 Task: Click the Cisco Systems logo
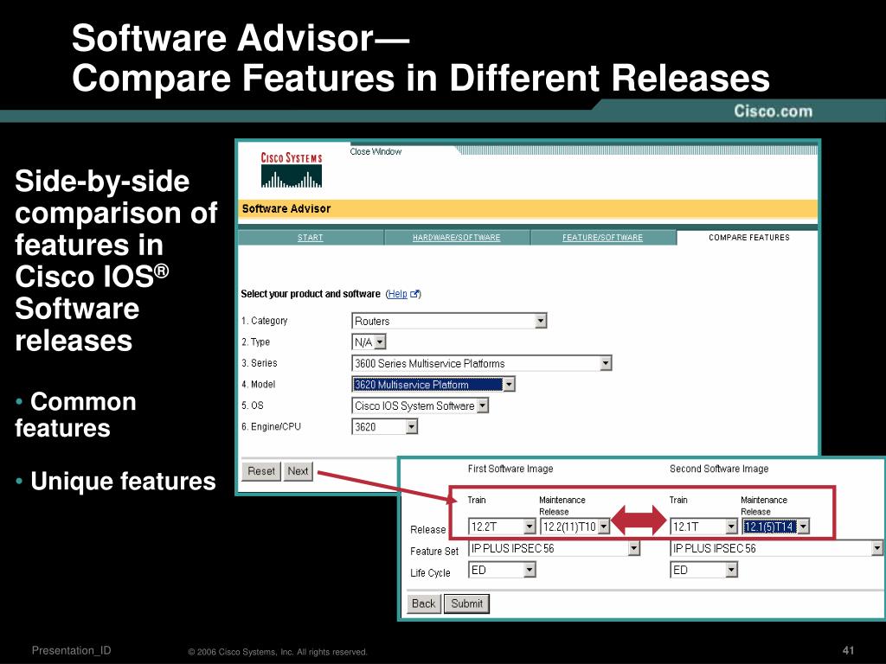pyautogui.click(x=291, y=169)
